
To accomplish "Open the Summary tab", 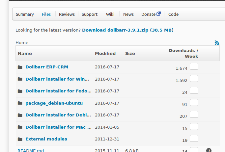I will [25, 14].
